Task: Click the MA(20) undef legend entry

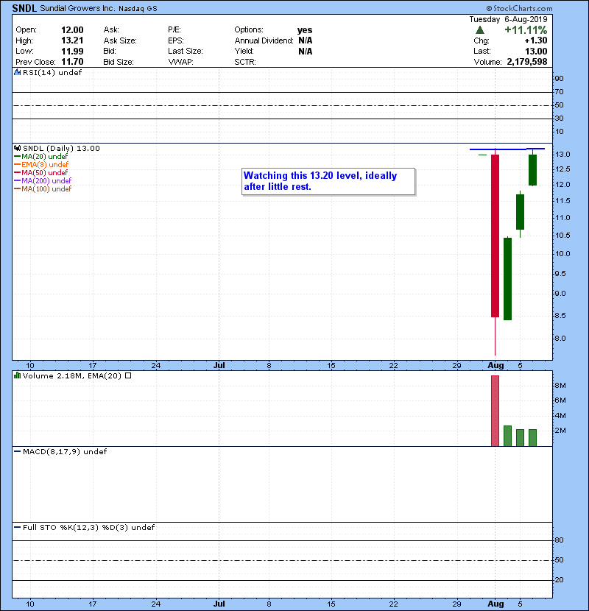Action: 41,156
